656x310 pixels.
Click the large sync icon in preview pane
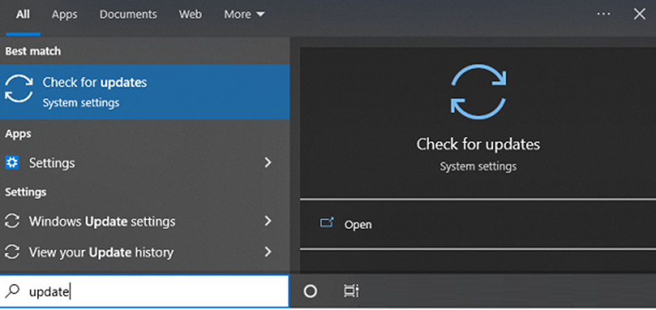pyautogui.click(x=478, y=91)
